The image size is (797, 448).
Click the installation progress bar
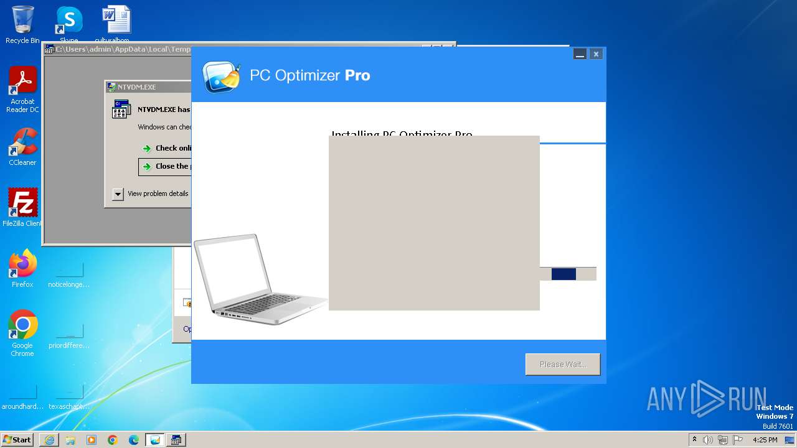pyautogui.click(x=568, y=274)
